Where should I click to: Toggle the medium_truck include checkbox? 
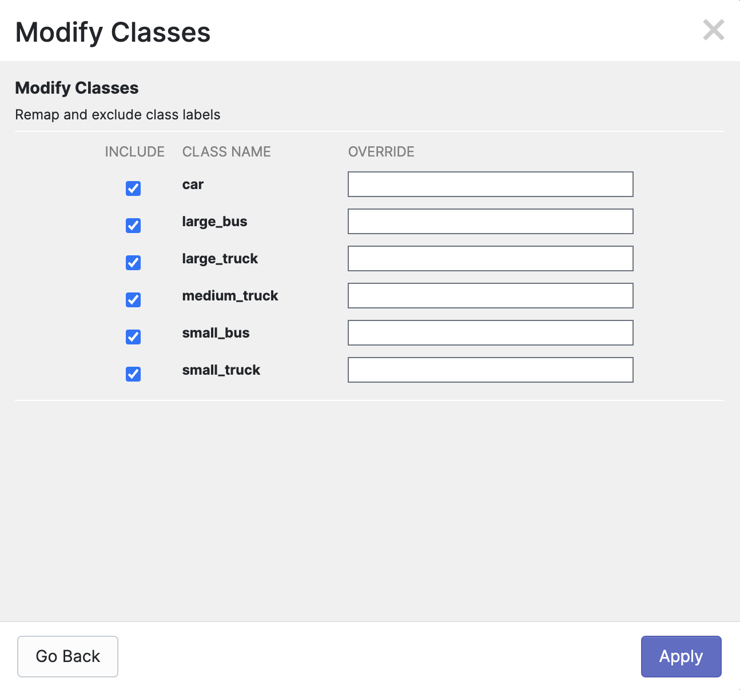point(133,300)
